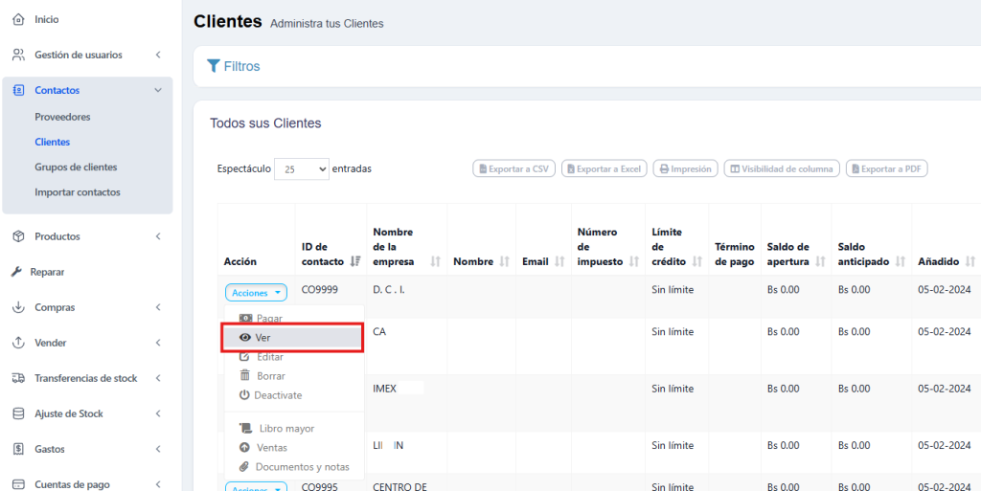Click the Visibilidad de columna button

click(x=782, y=168)
